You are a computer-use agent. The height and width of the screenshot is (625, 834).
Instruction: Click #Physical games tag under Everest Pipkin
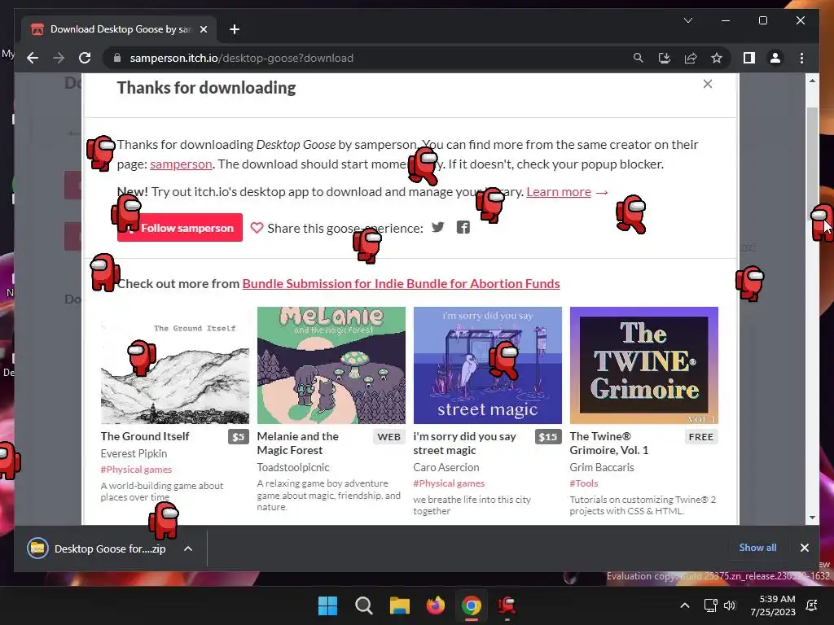pyautogui.click(x=136, y=470)
